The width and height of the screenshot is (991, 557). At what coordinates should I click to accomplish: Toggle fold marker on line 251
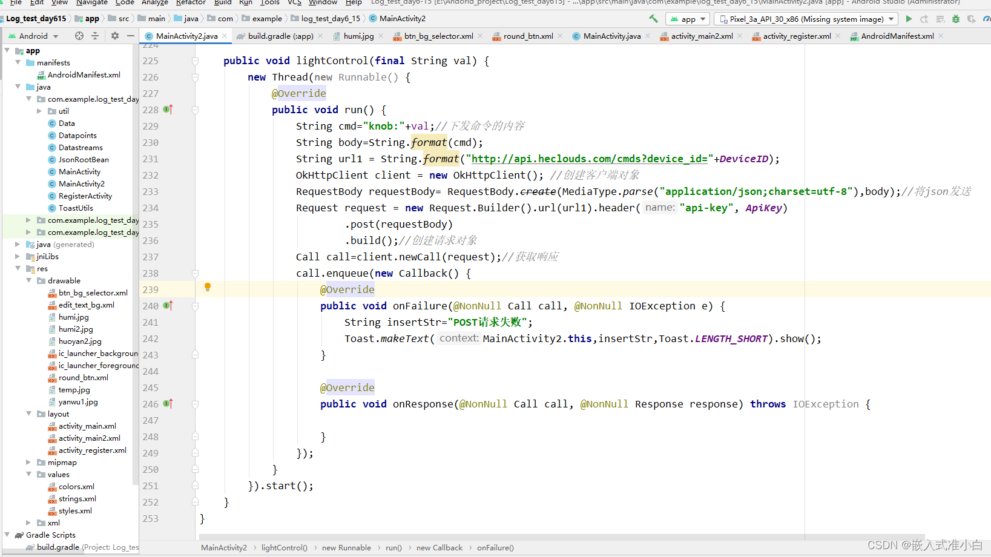click(195, 486)
